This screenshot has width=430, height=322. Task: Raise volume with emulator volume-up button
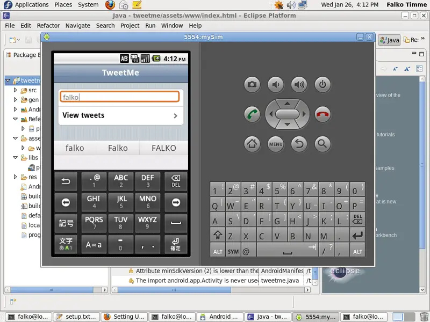299,84
